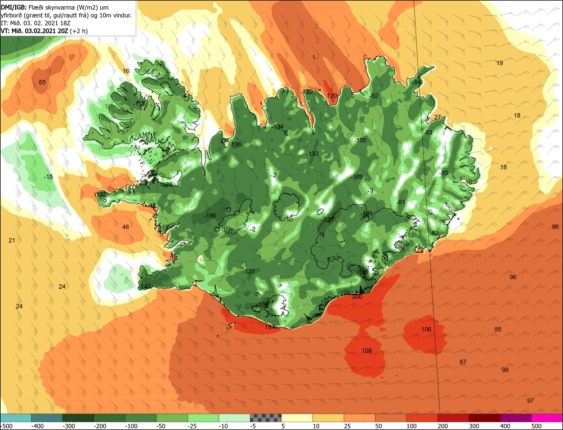563x430 pixels.
Task: Click the value '-133' in north-central Iceland
Action: click(312, 154)
